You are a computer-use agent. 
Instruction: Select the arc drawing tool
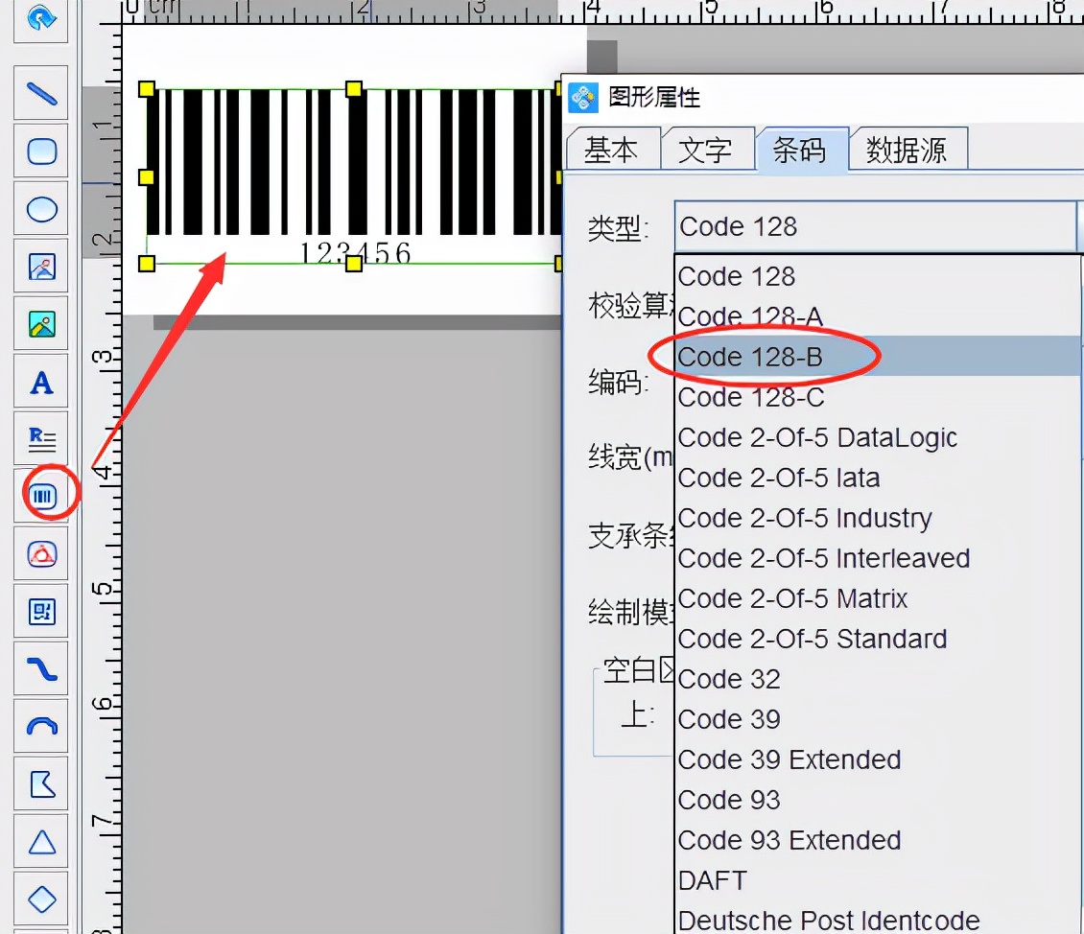click(x=40, y=727)
